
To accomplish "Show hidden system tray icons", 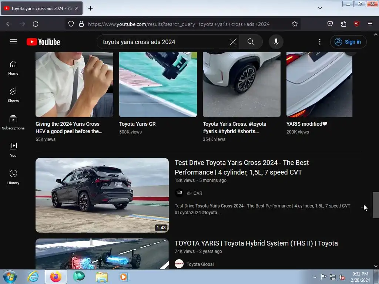I will click(315, 277).
